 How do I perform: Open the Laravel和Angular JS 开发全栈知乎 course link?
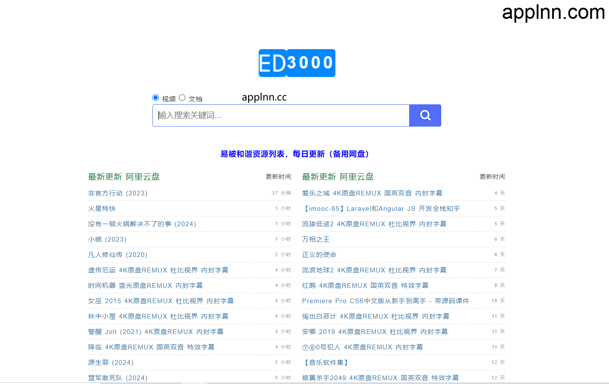(x=381, y=208)
